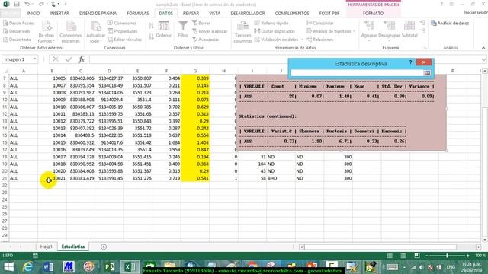The width and height of the screenshot is (488, 274).
Task: Switch to page layout view icon
Action: pyautogui.click(x=403, y=256)
